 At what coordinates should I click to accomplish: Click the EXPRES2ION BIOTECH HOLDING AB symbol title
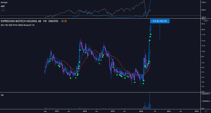click(21, 21)
